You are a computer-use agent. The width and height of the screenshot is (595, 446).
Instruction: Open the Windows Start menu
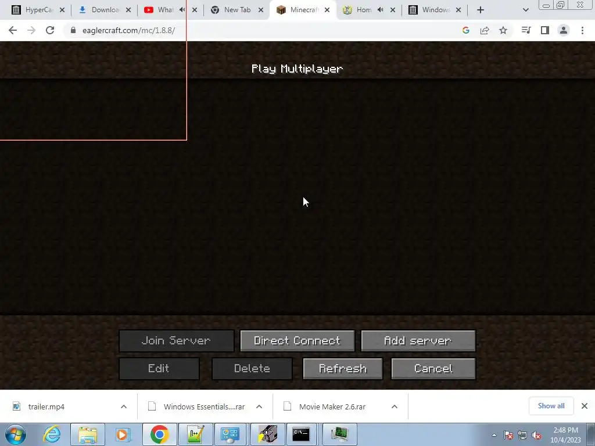(x=16, y=434)
